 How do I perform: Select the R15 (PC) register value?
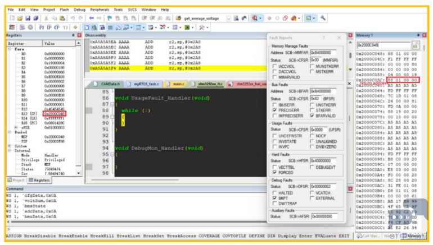(55, 123)
